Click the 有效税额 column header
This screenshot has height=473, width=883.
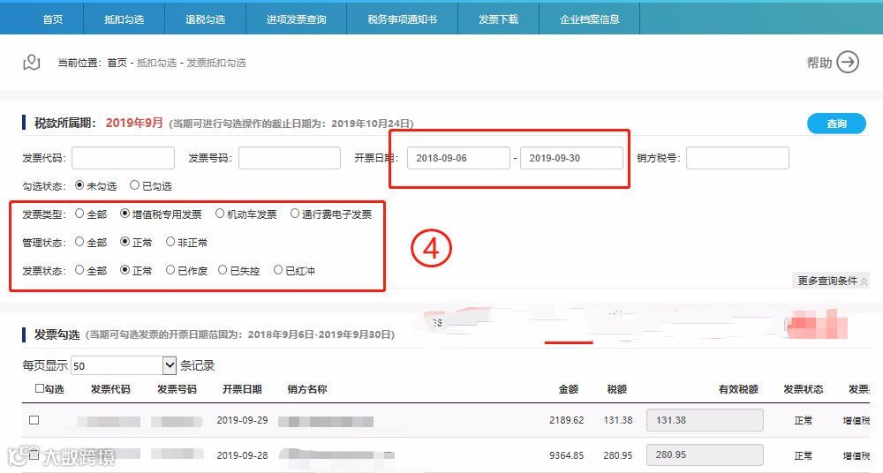738,389
